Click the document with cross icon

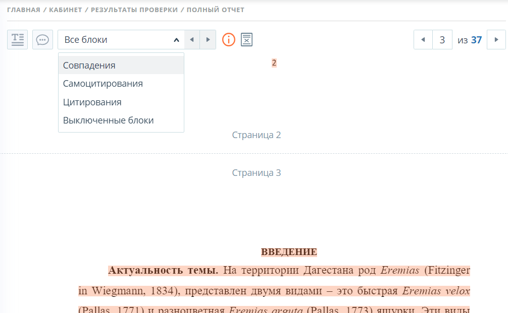click(x=246, y=39)
